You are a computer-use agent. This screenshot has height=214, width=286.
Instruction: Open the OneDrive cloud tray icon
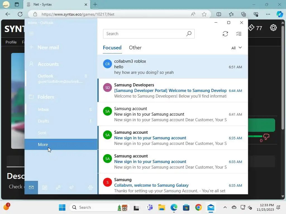(234, 207)
